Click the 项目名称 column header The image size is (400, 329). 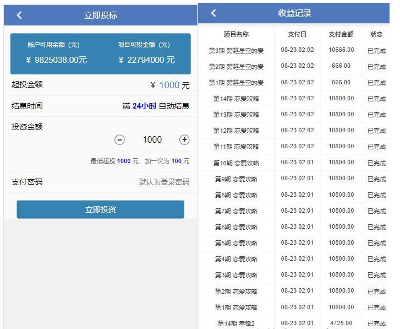(x=235, y=34)
